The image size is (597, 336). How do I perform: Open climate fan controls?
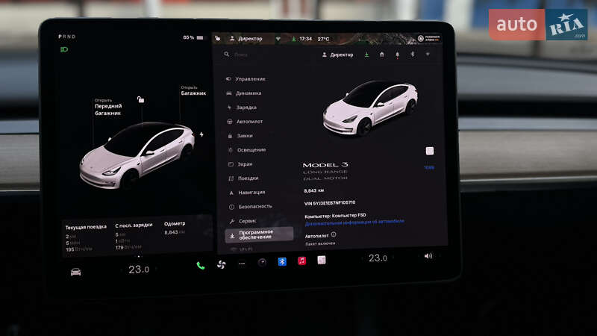pyautogui.click(x=221, y=264)
